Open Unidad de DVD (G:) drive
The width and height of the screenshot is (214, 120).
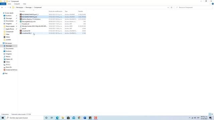pyautogui.click(x=11, y=70)
